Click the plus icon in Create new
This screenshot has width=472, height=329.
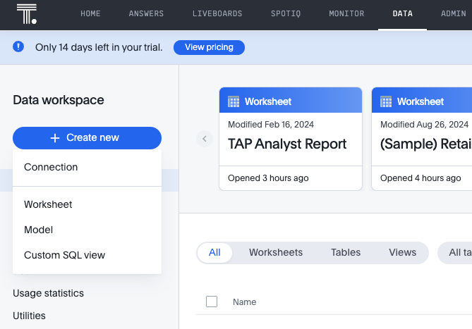tap(55, 138)
